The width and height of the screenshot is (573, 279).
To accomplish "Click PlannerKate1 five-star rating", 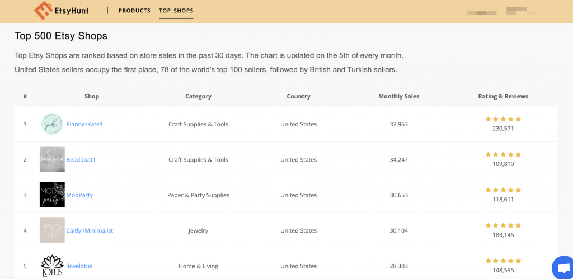I will tap(502, 119).
